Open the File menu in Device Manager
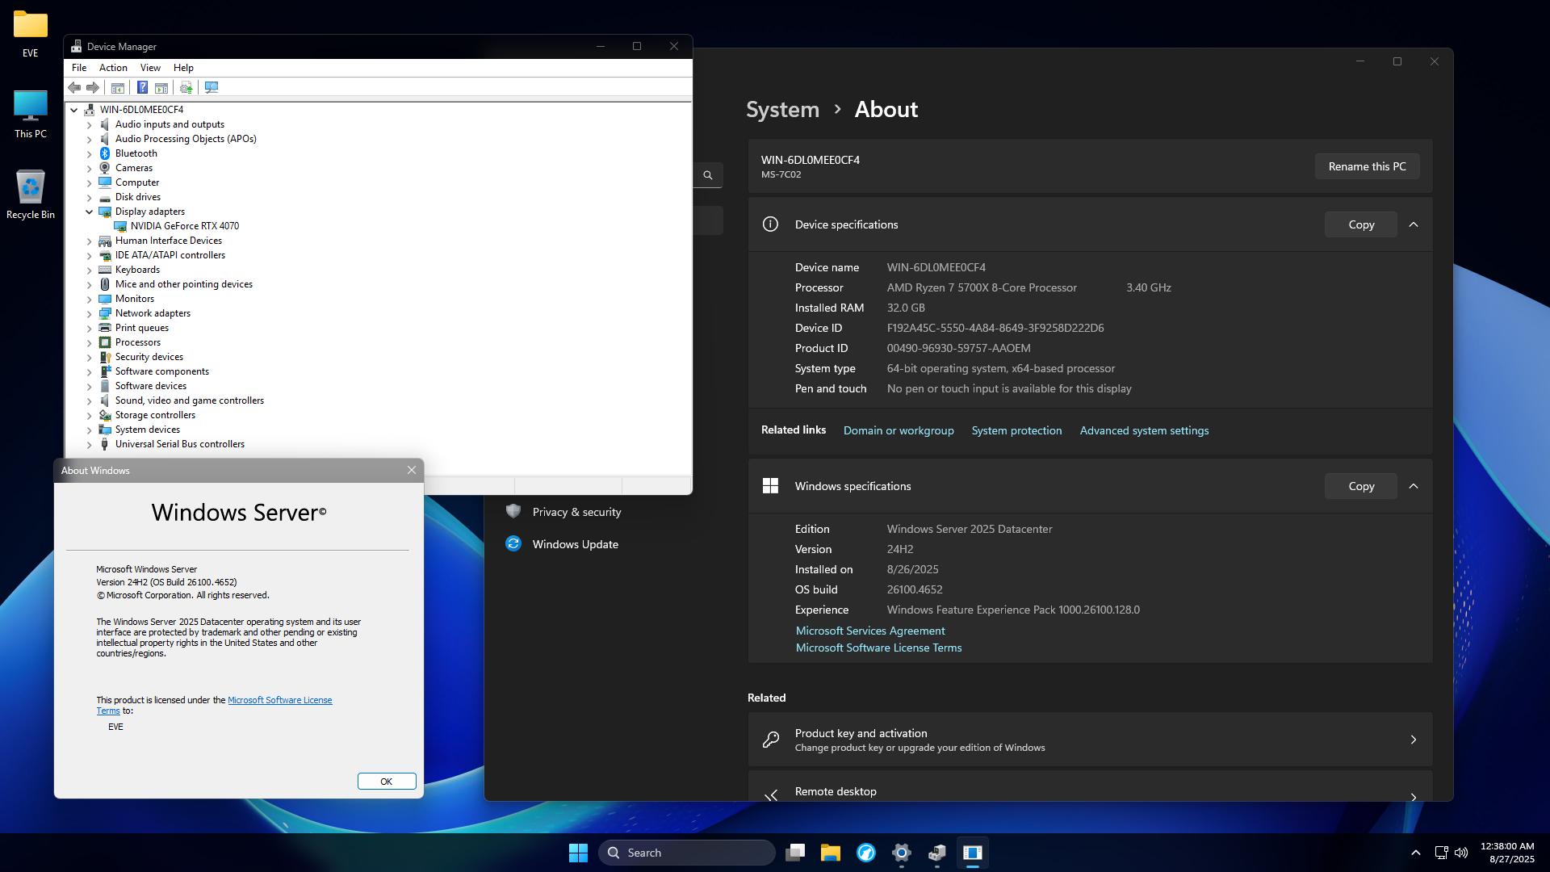This screenshot has height=872, width=1550. [79, 68]
